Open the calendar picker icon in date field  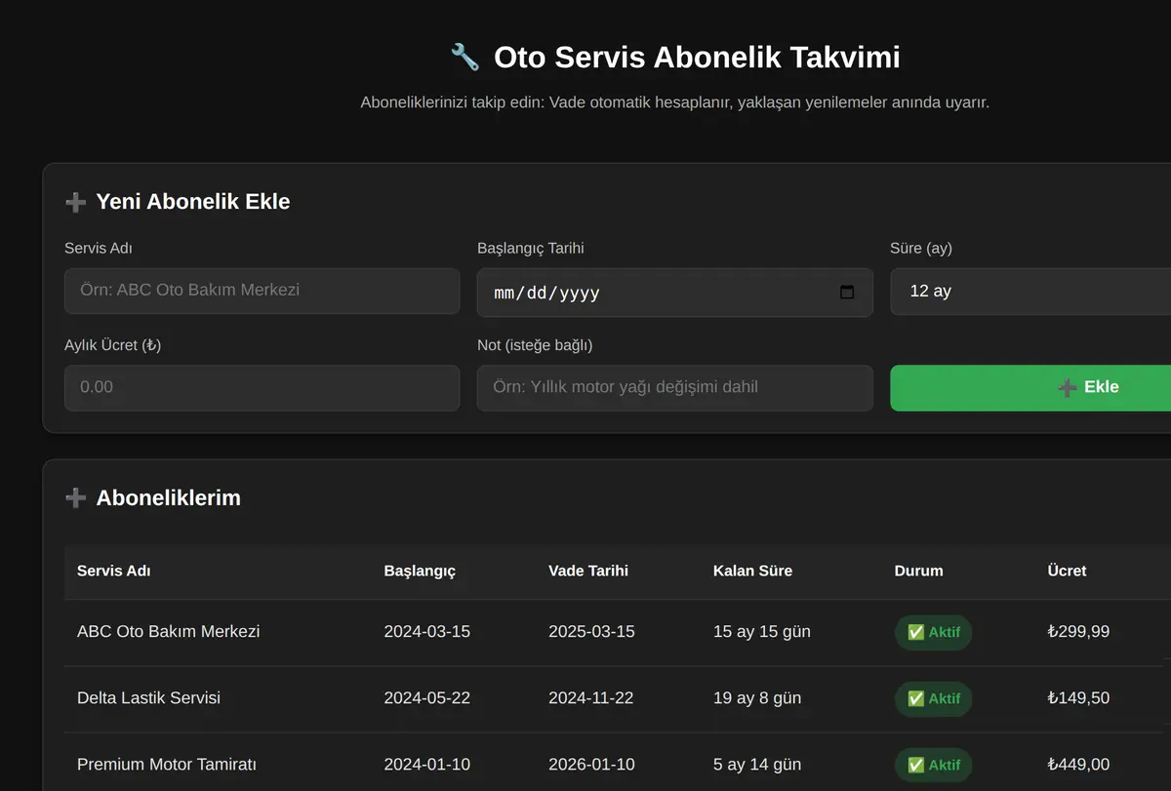(847, 293)
